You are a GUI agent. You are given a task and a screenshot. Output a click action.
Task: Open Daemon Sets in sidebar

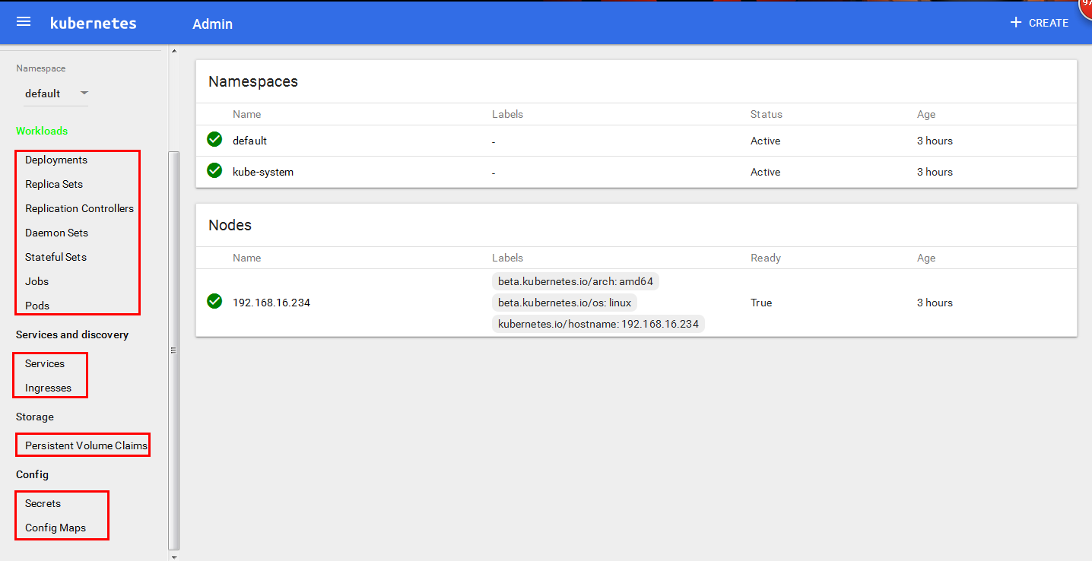[56, 233]
